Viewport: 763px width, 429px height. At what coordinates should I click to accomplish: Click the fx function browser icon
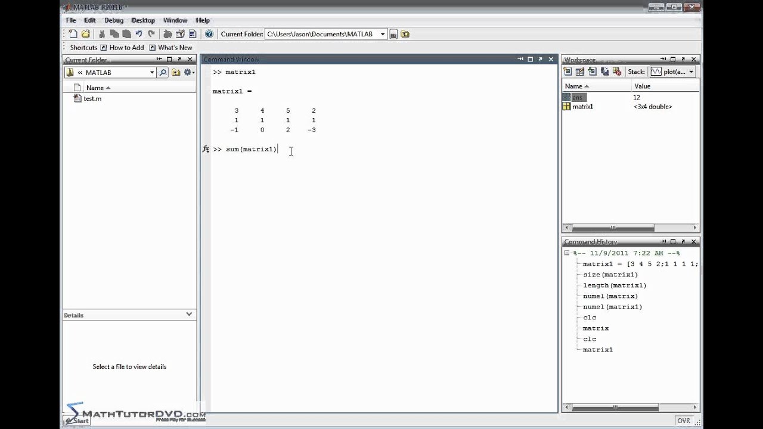[206, 149]
